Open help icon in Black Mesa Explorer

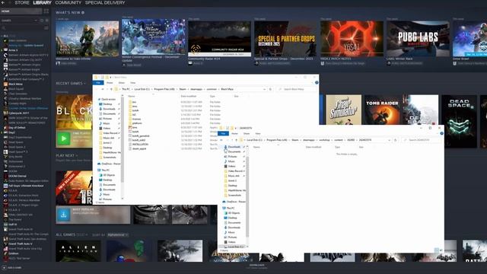click(x=317, y=83)
